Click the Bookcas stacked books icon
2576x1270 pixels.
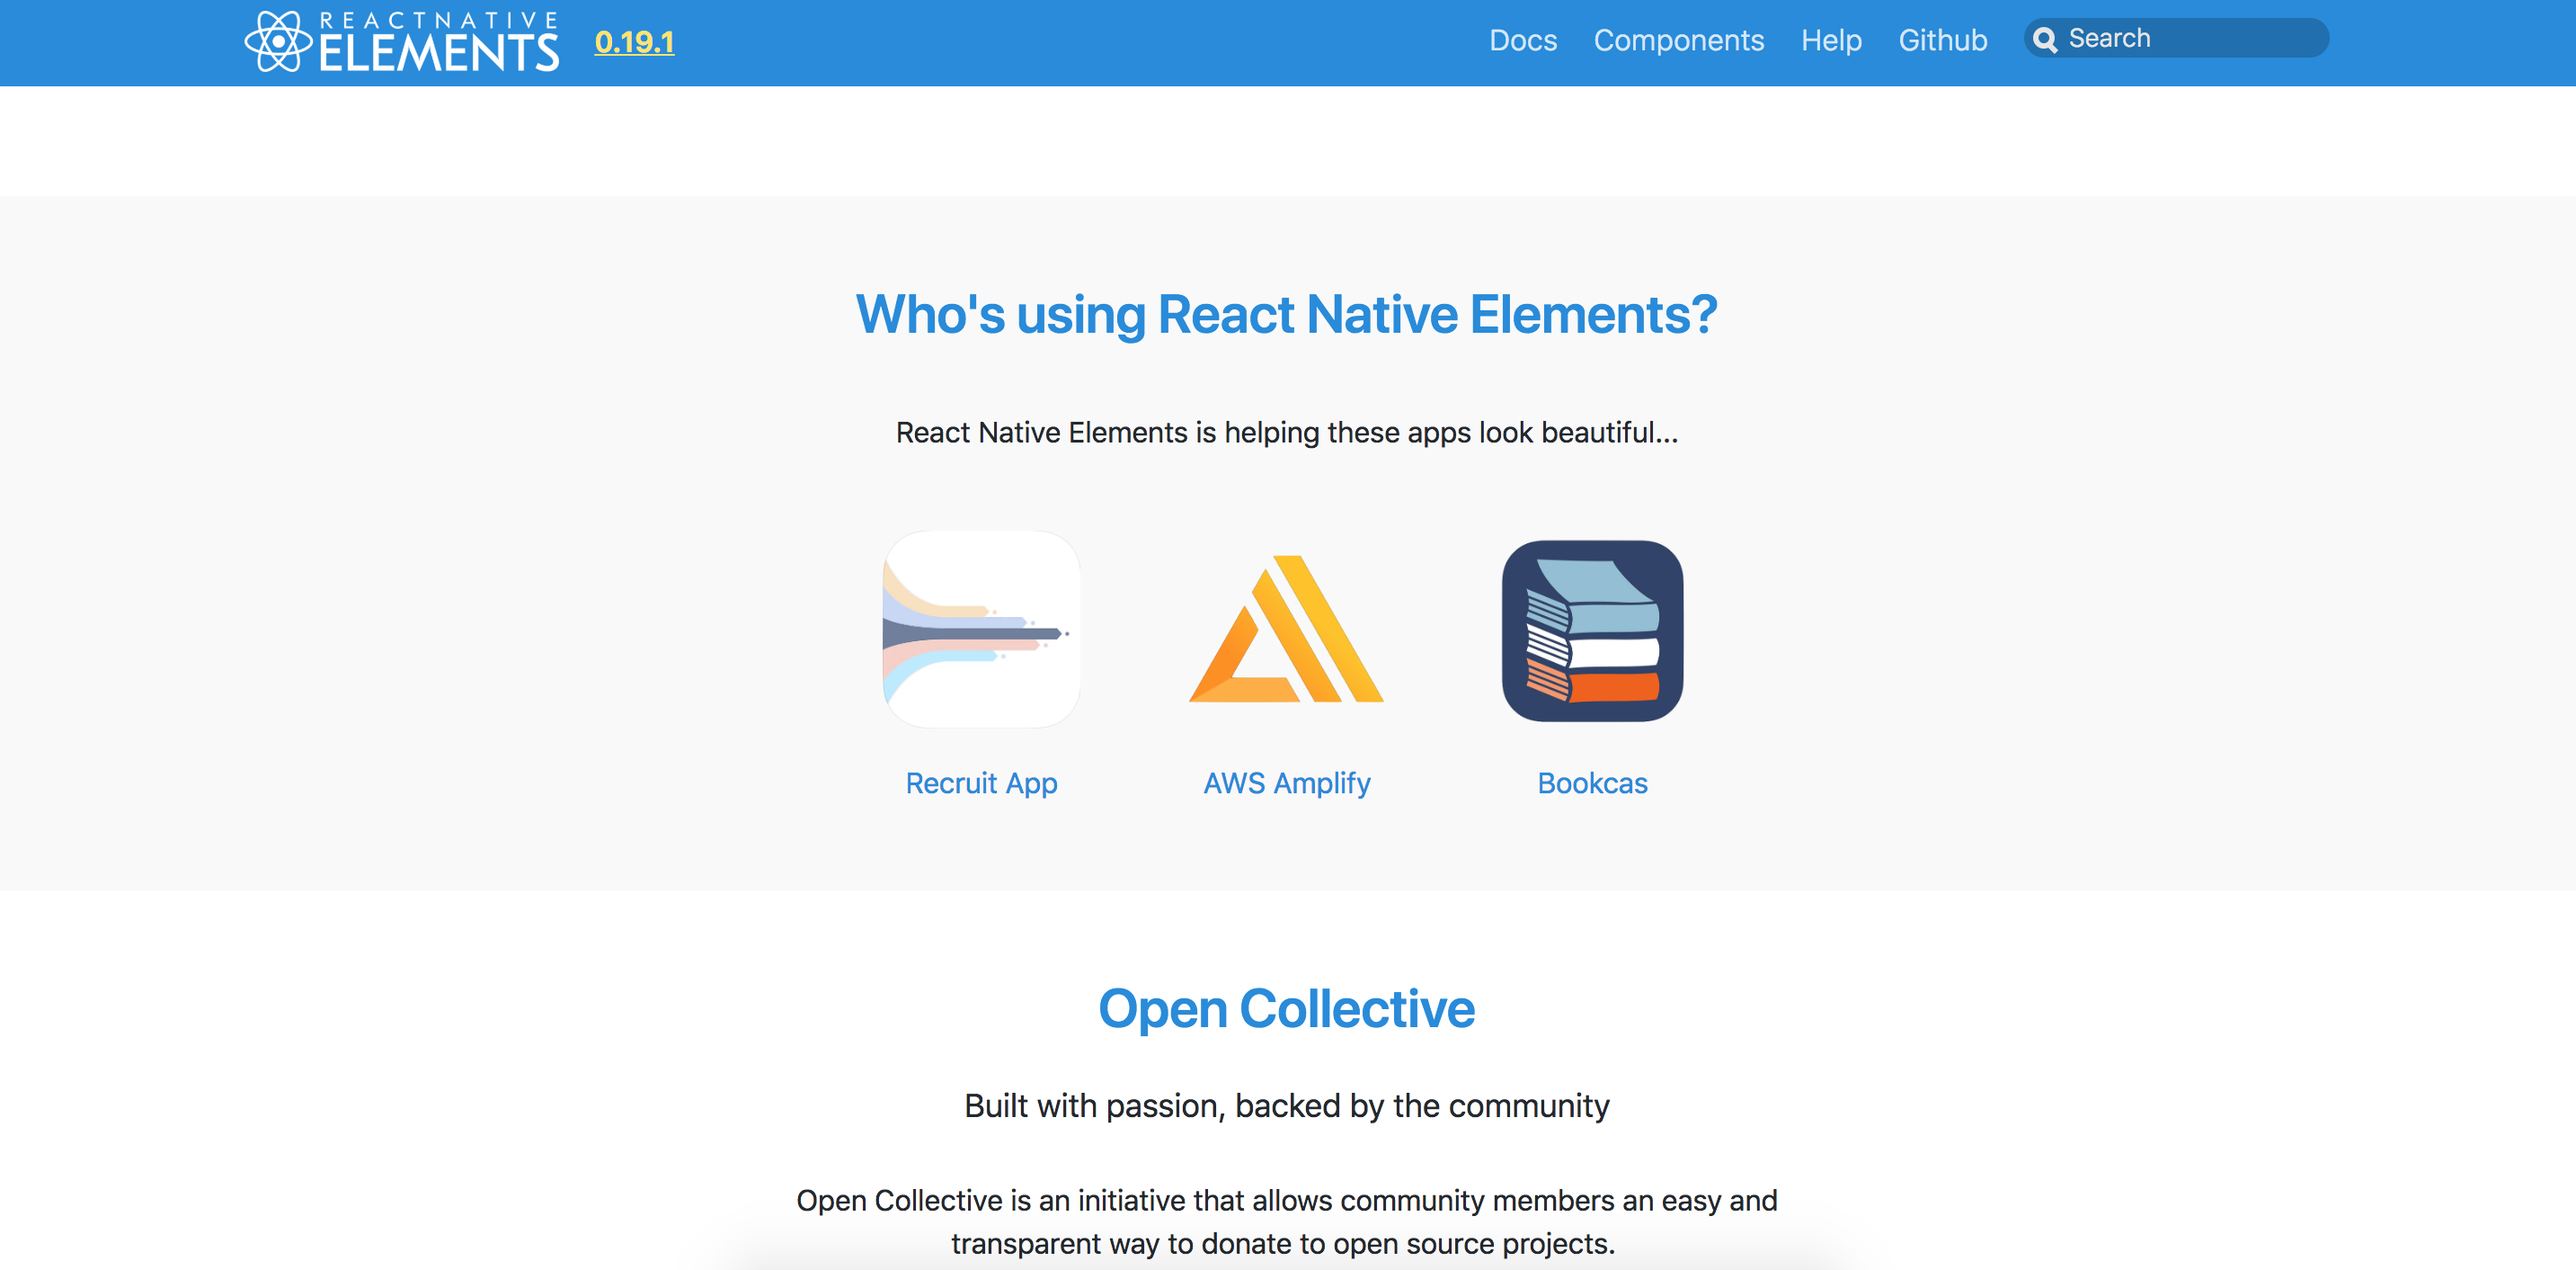click(1592, 631)
